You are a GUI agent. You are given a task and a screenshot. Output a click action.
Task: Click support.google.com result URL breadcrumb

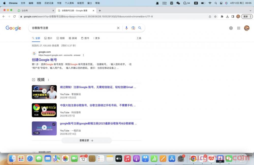click(59, 55)
